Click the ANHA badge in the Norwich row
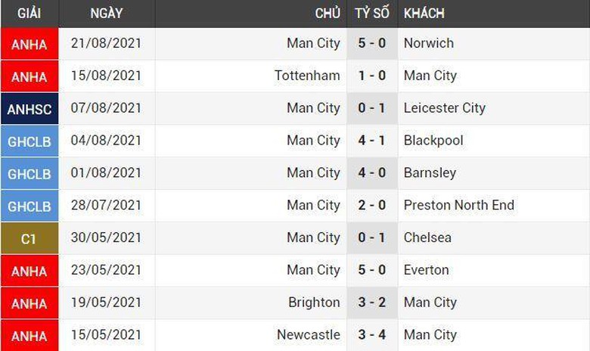 click(29, 45)
